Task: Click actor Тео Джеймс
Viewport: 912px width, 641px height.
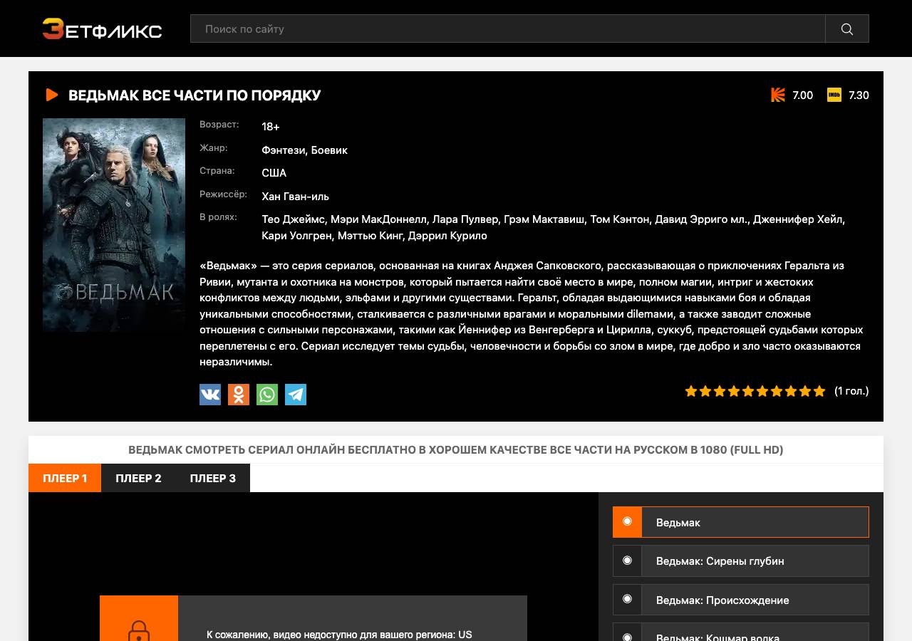Action: [x=293, y=219]
